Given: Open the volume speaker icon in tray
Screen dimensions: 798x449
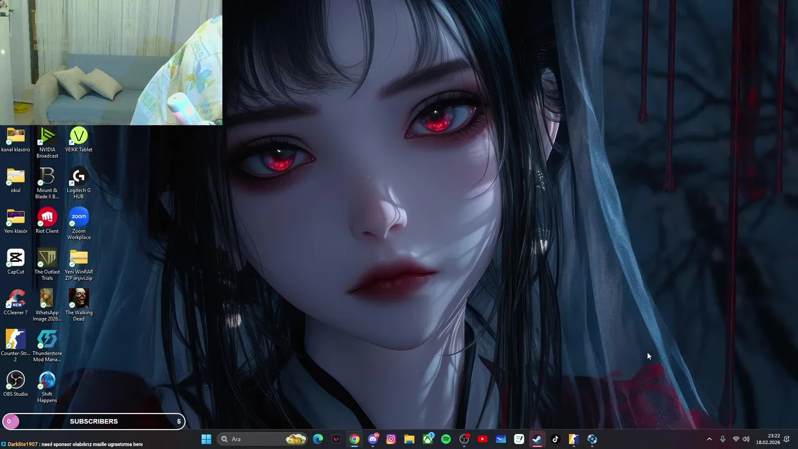Looking at the screenshot, I should (746, 439).
